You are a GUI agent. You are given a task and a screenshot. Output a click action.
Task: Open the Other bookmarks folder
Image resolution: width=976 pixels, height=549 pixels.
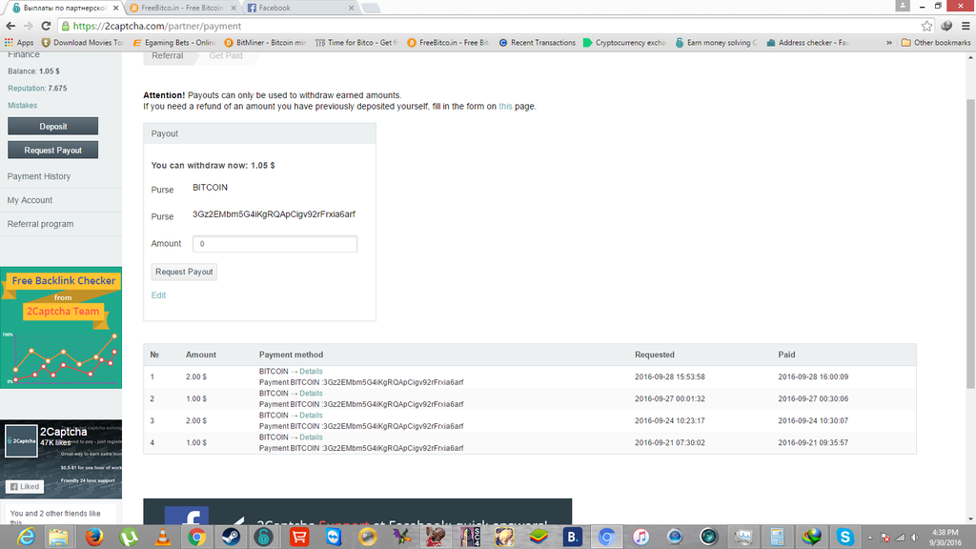pyautogui.click(x=935, y=43)
